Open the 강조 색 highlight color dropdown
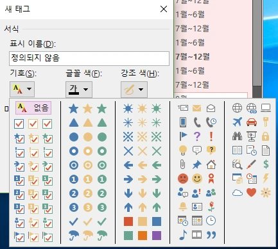Screen dimensions: 278x249 pos(134,90)
